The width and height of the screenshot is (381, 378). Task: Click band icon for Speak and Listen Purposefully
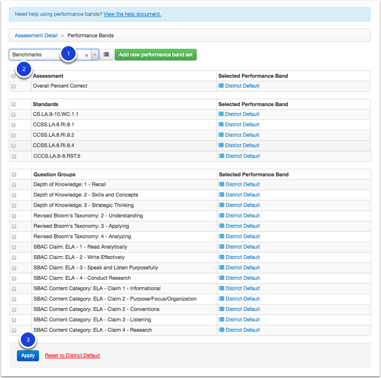[x=221, y=267]
